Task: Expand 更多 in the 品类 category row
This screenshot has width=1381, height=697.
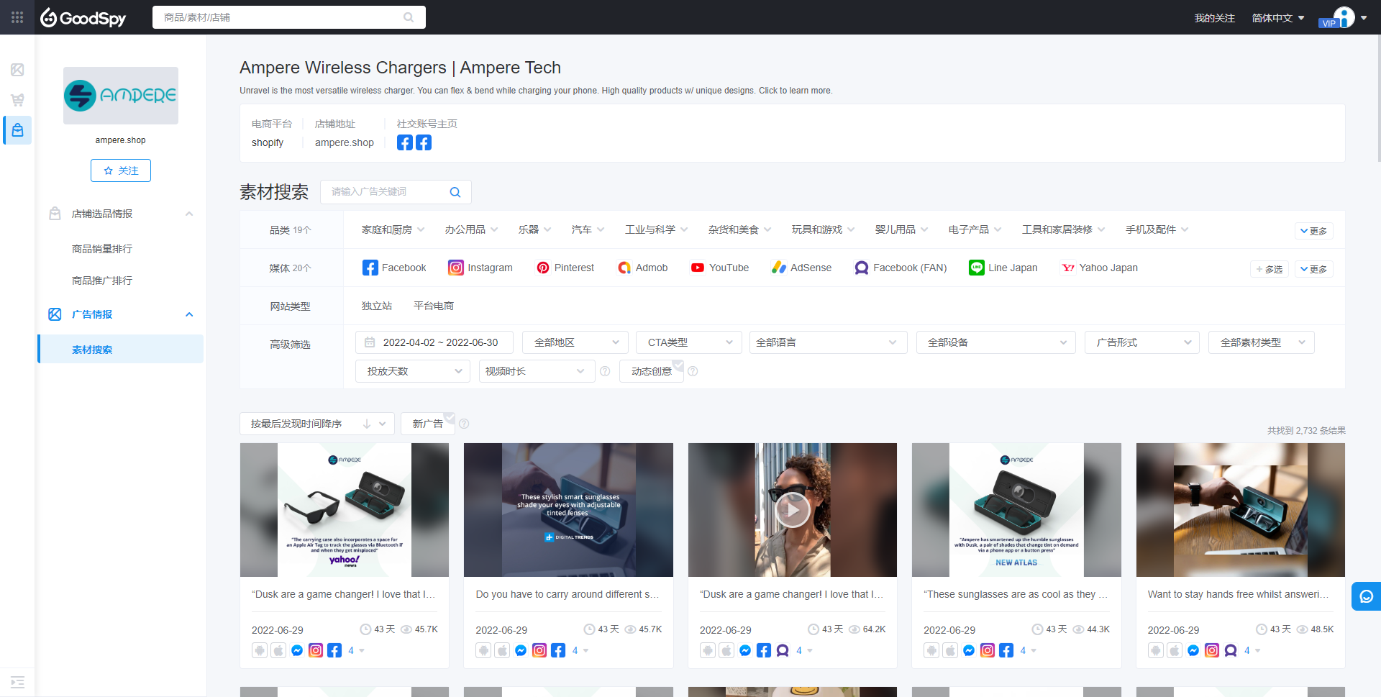Action: pyautogui.click(x=1313, y=231)
